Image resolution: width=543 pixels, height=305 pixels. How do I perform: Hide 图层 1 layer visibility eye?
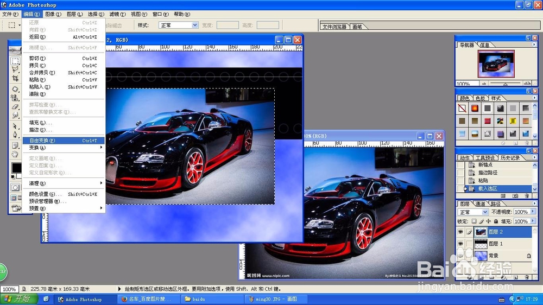click(460, 244)
